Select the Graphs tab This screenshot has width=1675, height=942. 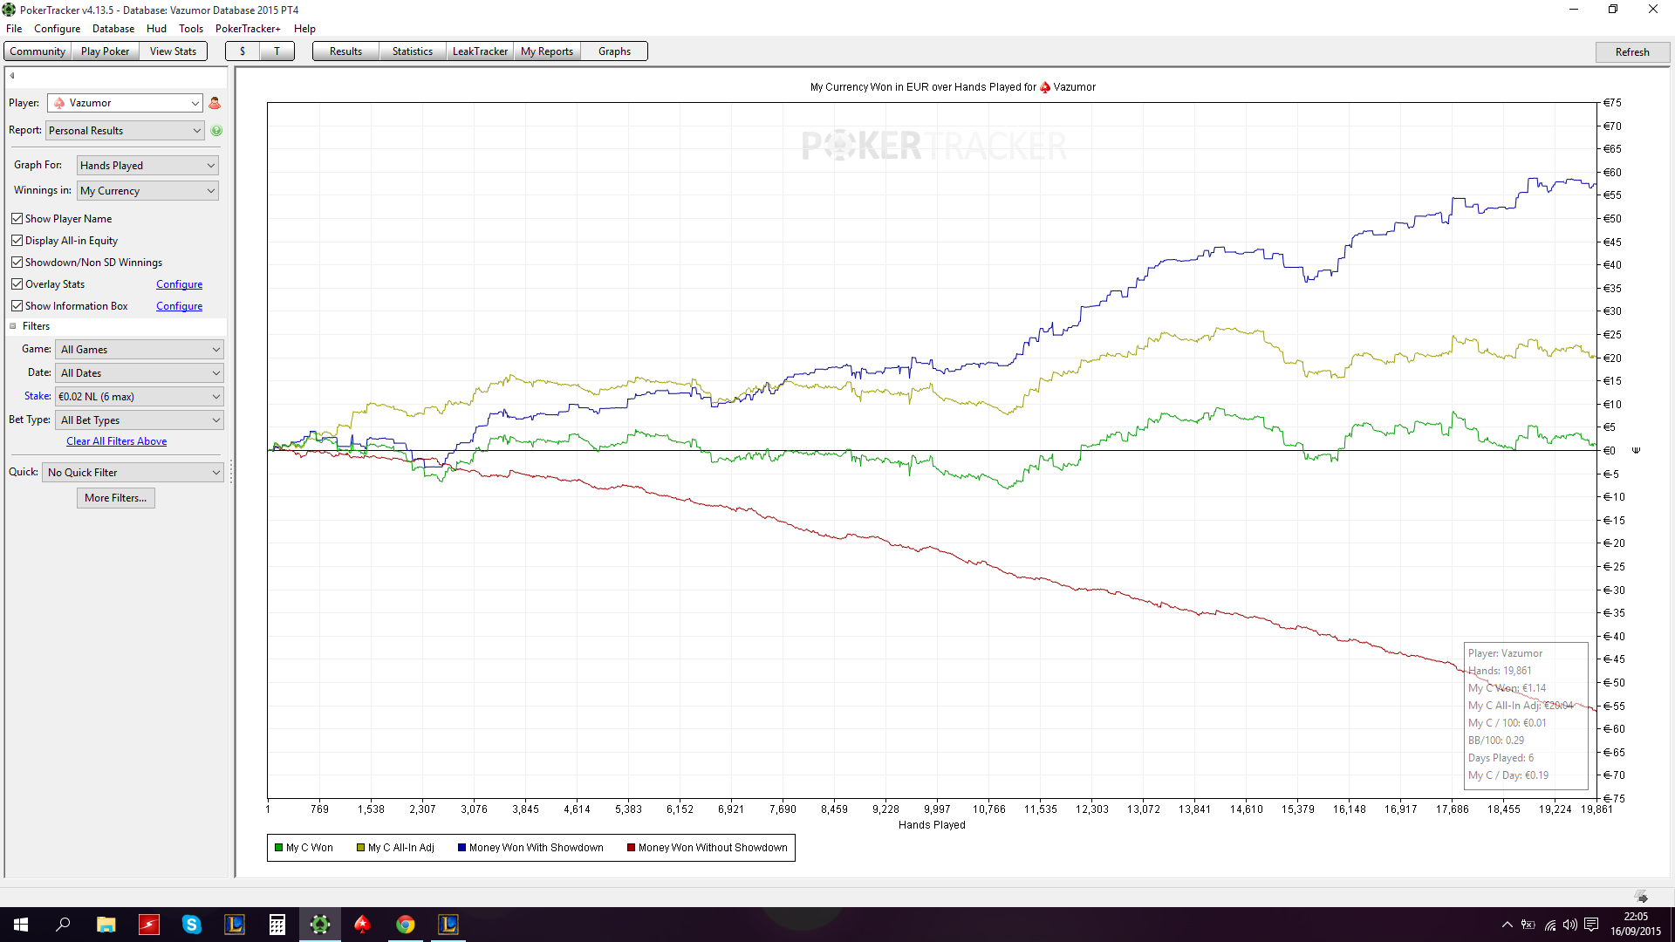click(614, 51)
